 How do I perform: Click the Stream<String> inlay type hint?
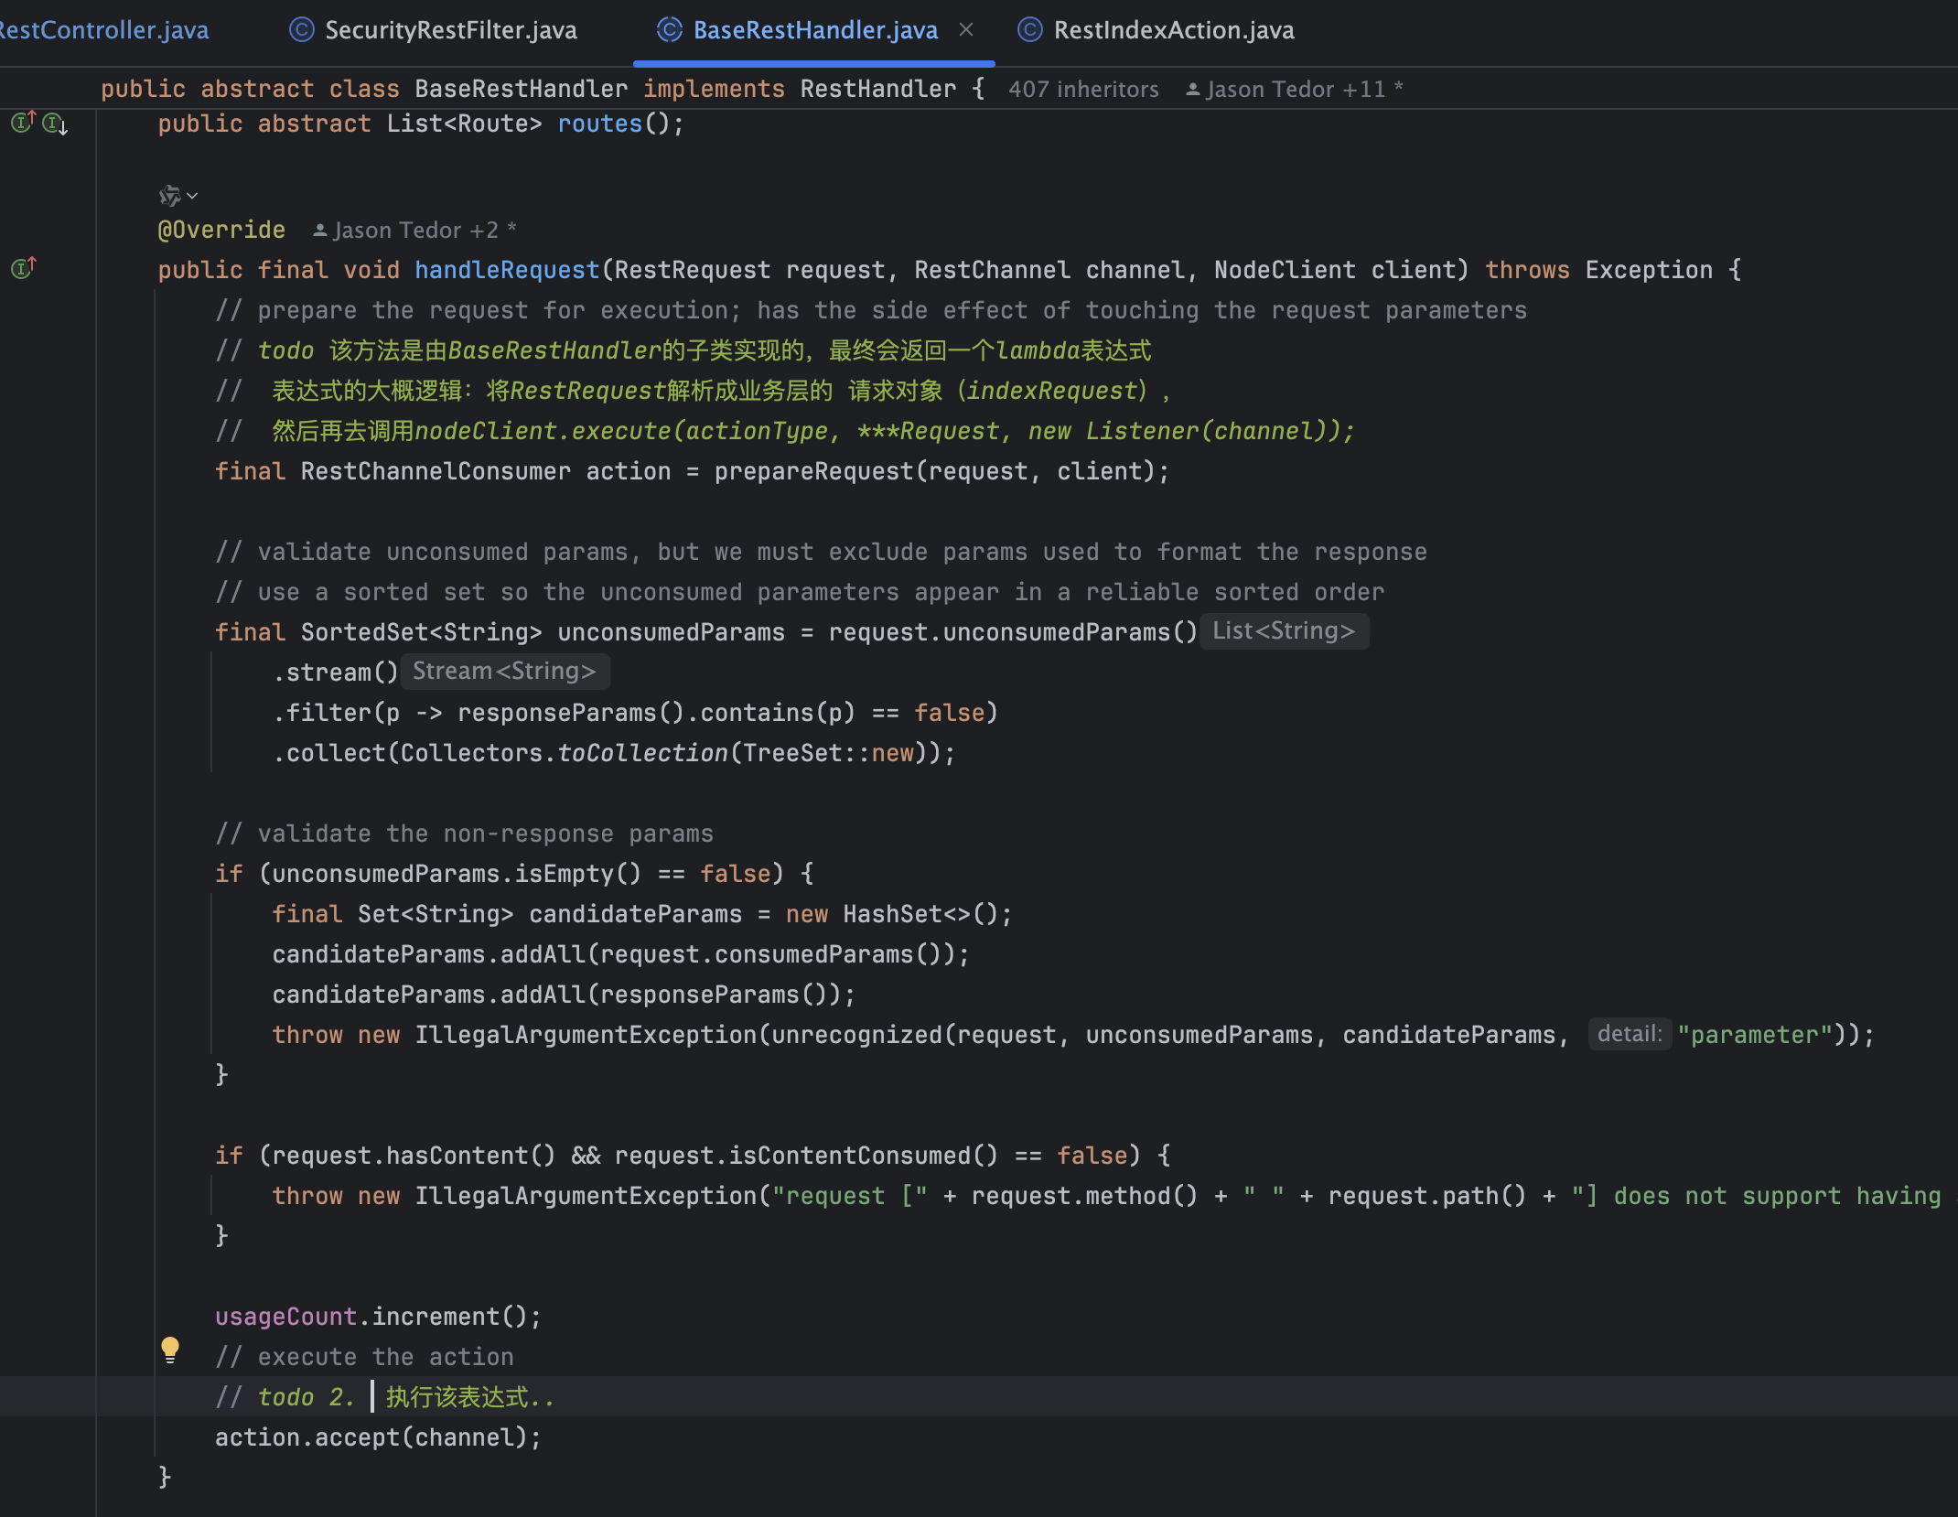coord(504,672)
